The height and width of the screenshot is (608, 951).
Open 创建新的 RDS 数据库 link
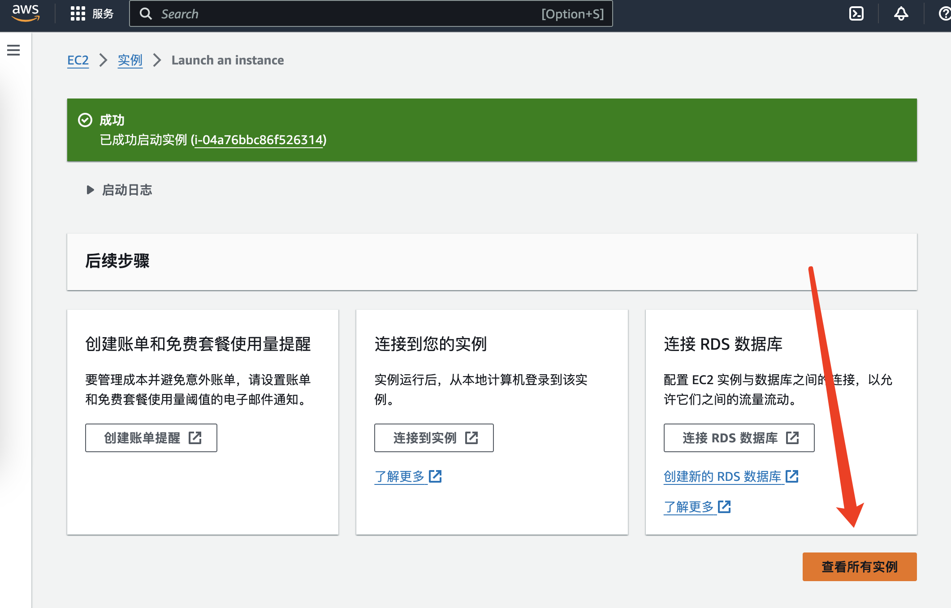(731, 476)
